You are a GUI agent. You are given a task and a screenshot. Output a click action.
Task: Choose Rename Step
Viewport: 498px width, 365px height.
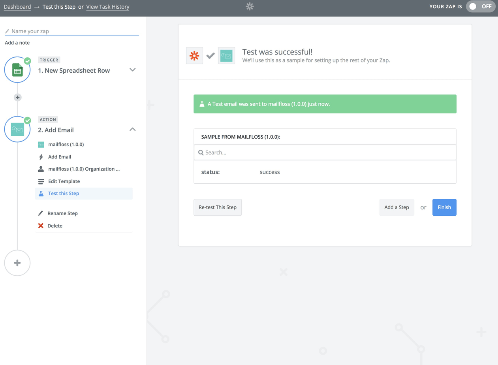coord(62,213)
